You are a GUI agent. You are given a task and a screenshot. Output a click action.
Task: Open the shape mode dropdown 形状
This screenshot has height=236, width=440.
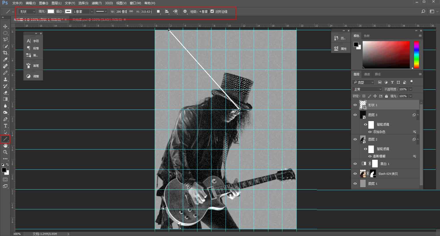(27, 11)
